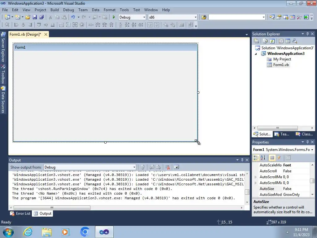Screen dimensions: 317x238
Task: Open Solution Explorer from the main toolbar icon
Action: point(272,17)
